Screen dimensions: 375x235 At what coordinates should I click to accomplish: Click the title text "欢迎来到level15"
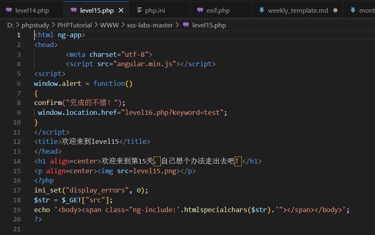[x=90, y=141]
